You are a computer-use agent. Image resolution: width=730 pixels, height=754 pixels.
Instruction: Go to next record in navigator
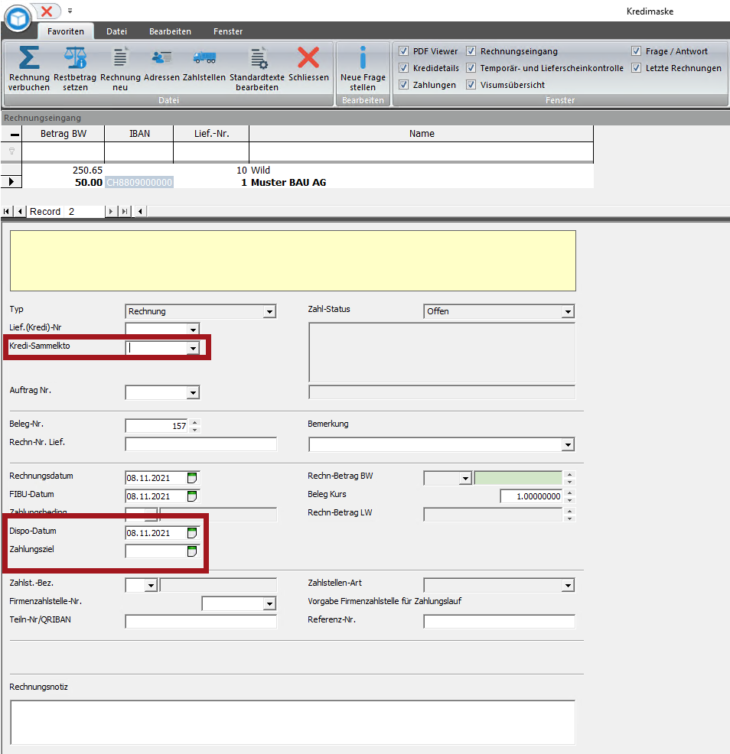111,211
